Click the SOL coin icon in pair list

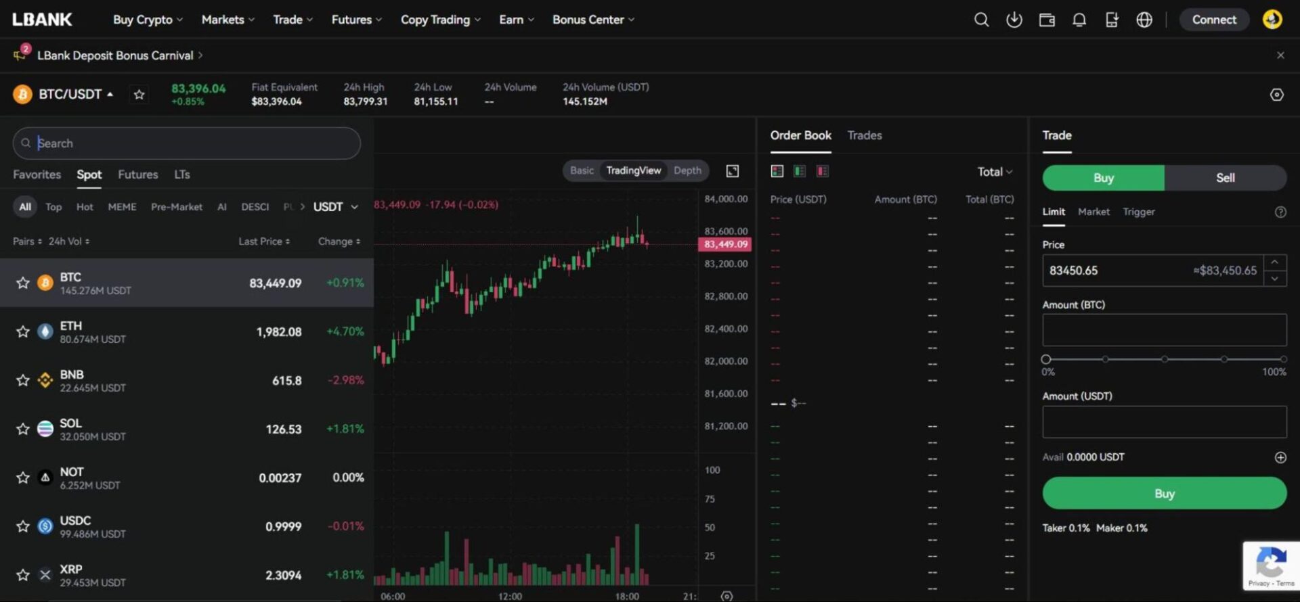45,429
